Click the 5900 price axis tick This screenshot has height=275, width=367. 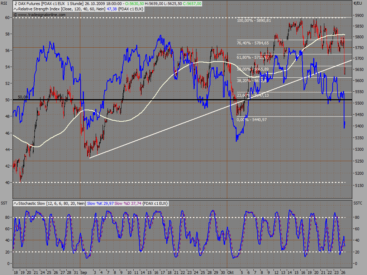[x=359, y=16]
